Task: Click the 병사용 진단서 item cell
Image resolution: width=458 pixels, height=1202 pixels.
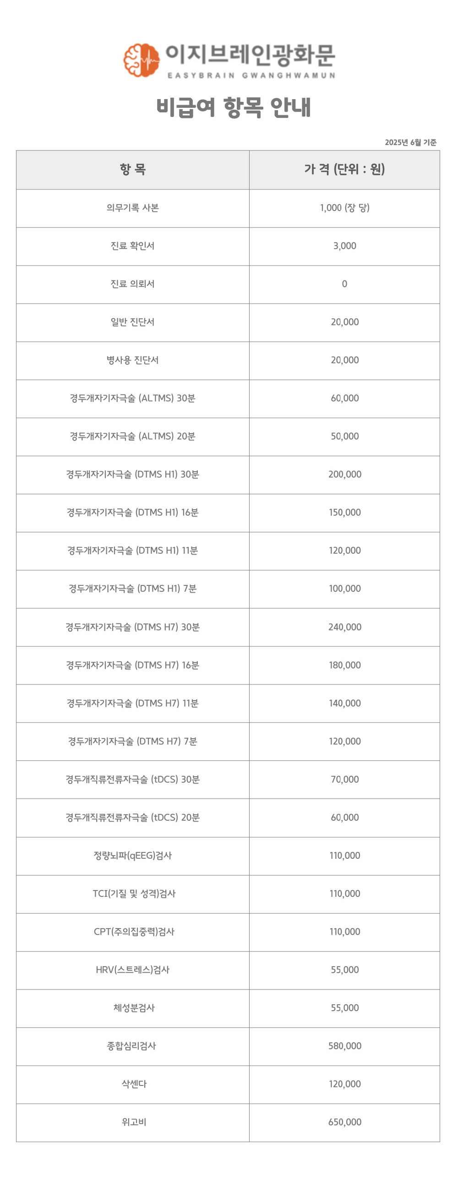Action: [133, 361]
